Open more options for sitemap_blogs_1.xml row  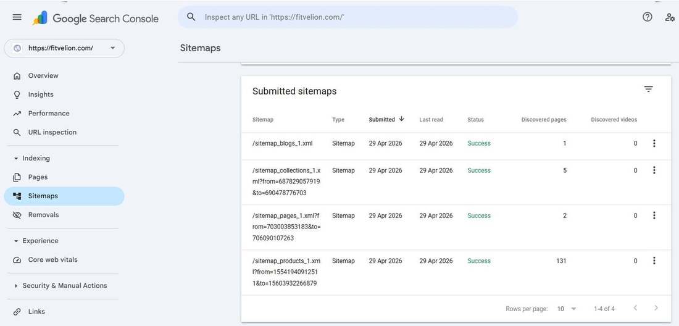coord(654,143)
